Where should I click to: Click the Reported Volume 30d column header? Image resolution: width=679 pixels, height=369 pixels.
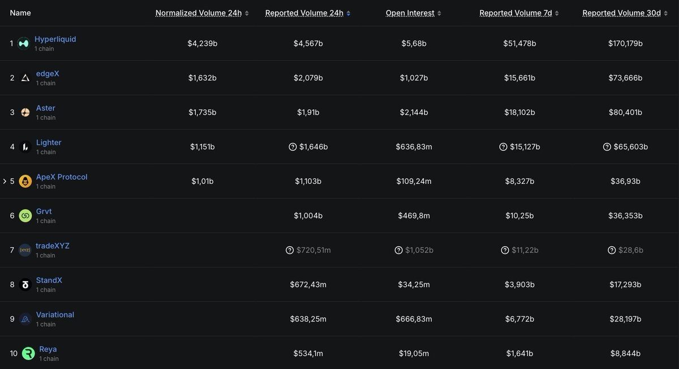(622, 13)
